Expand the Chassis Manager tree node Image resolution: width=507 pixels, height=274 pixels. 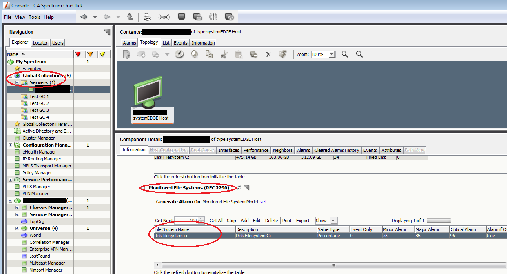coord(18,207)
